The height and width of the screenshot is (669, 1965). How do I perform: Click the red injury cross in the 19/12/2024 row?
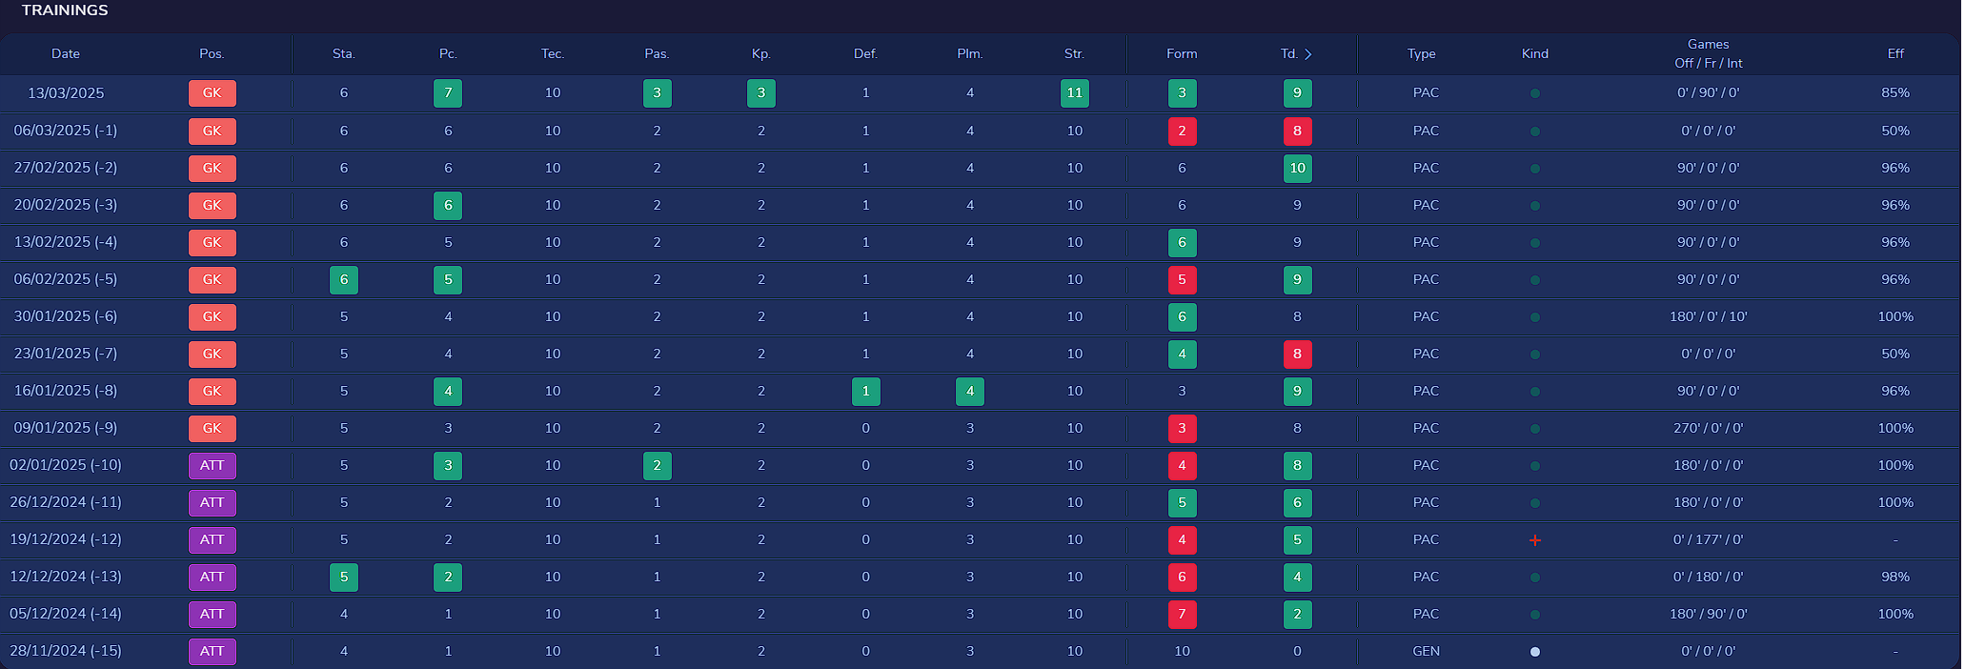[x=1534, y=539]
